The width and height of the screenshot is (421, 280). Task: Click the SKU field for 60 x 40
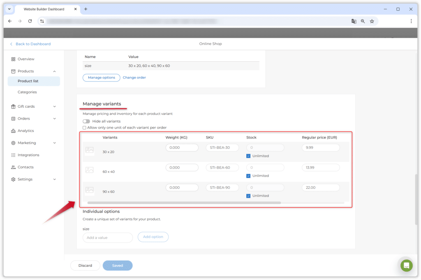(x=222, y=168)
